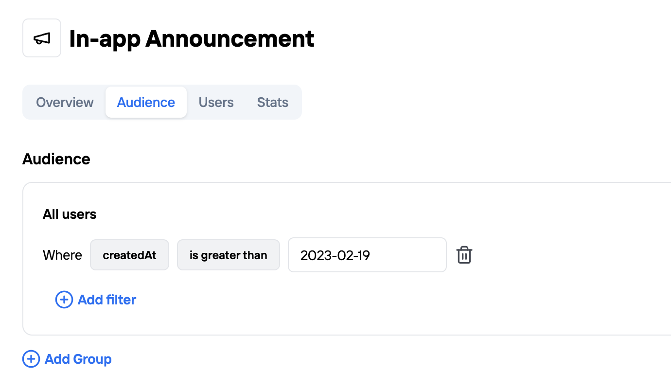Click the Where filter row label
671x390 pixels.
coord(62,254)
